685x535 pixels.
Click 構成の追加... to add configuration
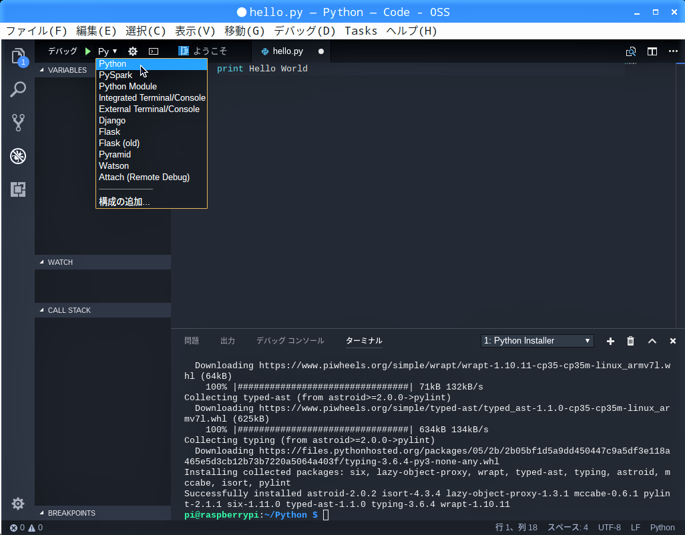tap(151, 201)
